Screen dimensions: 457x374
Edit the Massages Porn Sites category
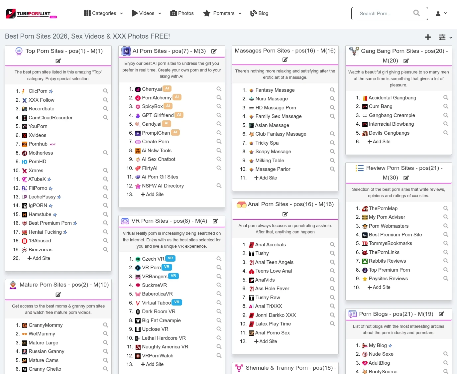285,60
